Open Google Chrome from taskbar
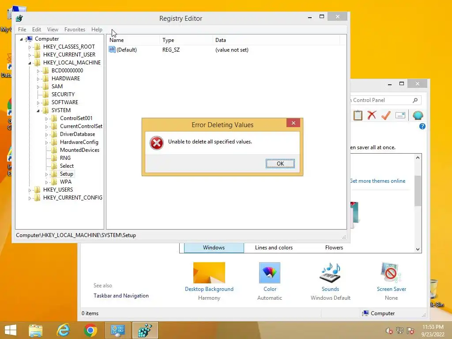The height and width of the screenshot is (339, 452). coord(90,330)
